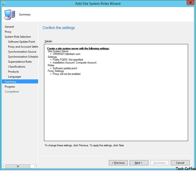Select System Role Selection step
Screen dimensions: 196x171
[18, 37]
